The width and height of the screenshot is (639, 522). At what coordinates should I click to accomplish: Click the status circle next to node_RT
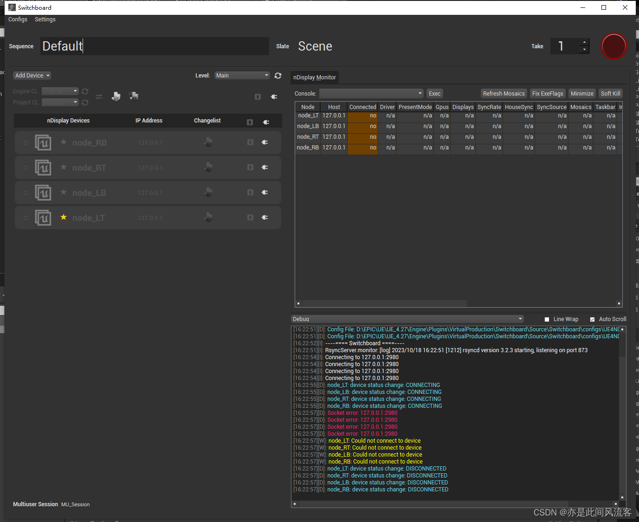click(x=26, y=168)
